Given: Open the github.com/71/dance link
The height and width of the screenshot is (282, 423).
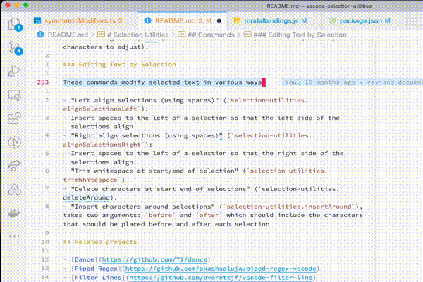Looking at the screenshot, I should tap(154, 259).
